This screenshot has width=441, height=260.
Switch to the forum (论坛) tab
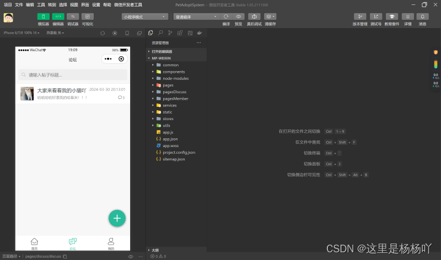click(x=73, y=243)
